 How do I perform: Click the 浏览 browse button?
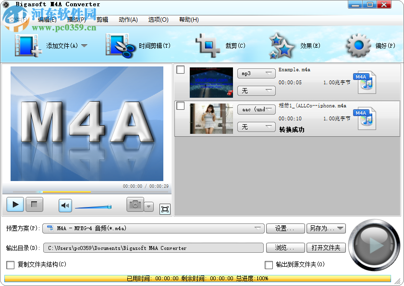285,247
